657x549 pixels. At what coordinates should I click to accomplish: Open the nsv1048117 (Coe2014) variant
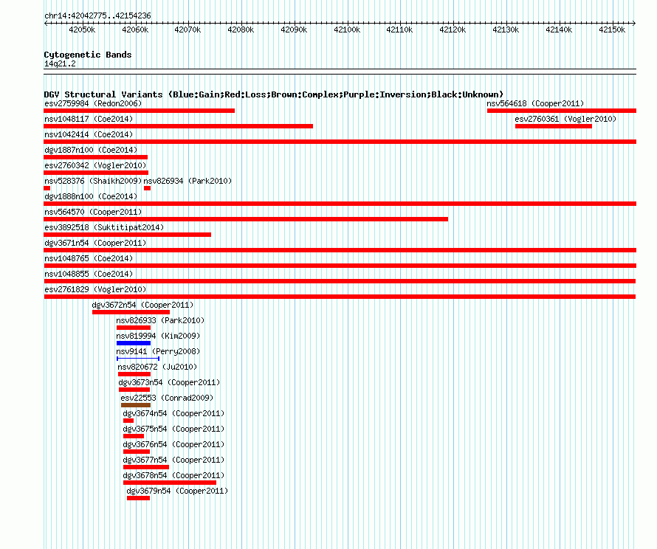tap(89, 119)
